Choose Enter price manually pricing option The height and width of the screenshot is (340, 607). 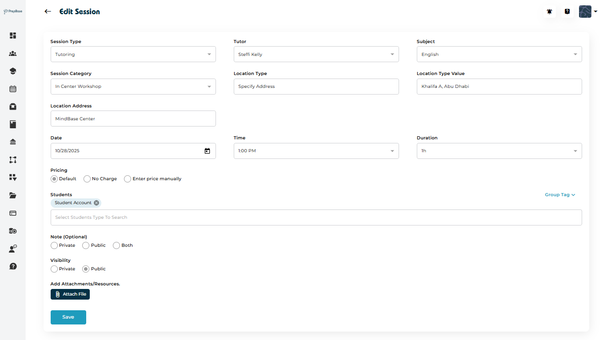click(x=128, y=179)
